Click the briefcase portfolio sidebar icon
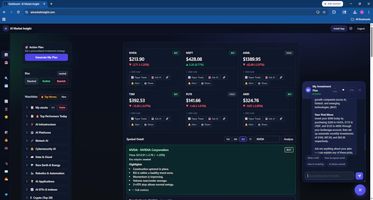Screen dimensions: 373x200 point(6,148)
